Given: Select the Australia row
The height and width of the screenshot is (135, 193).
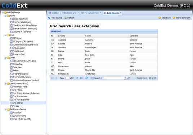Looking at the screenshot, I should pos(104,40).
